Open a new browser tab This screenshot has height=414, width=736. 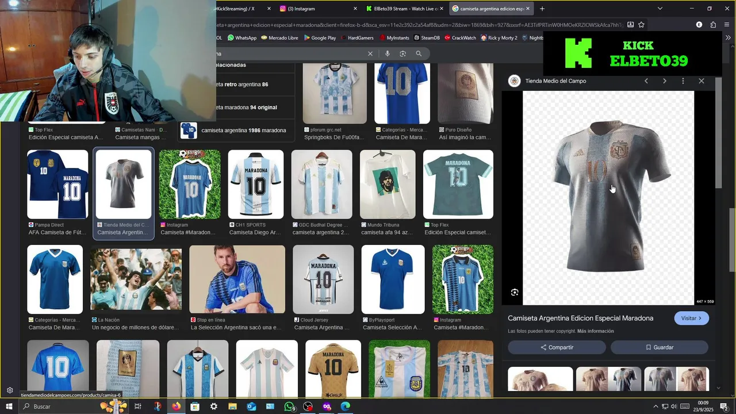542,9
